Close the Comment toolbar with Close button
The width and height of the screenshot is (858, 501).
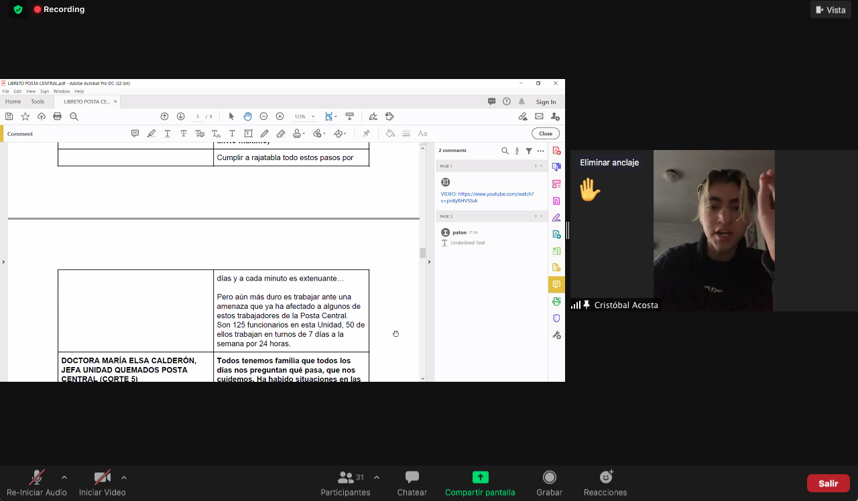tap(546, 133)
